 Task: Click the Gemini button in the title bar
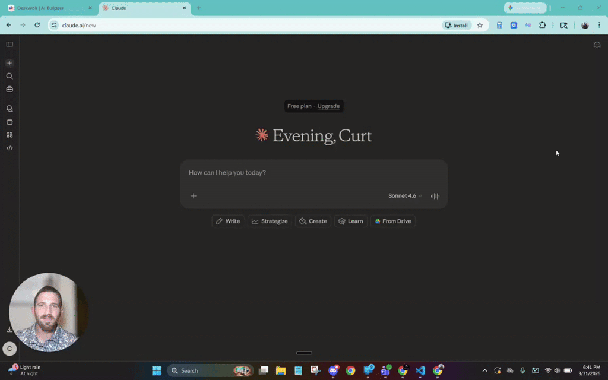pos(525,8)
